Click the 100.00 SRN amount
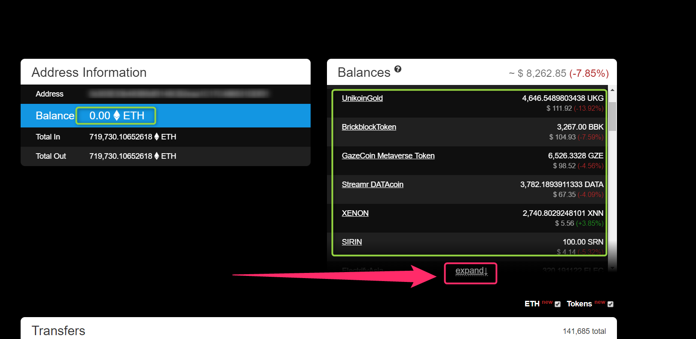Screen dimensions: 696x339 583,242
